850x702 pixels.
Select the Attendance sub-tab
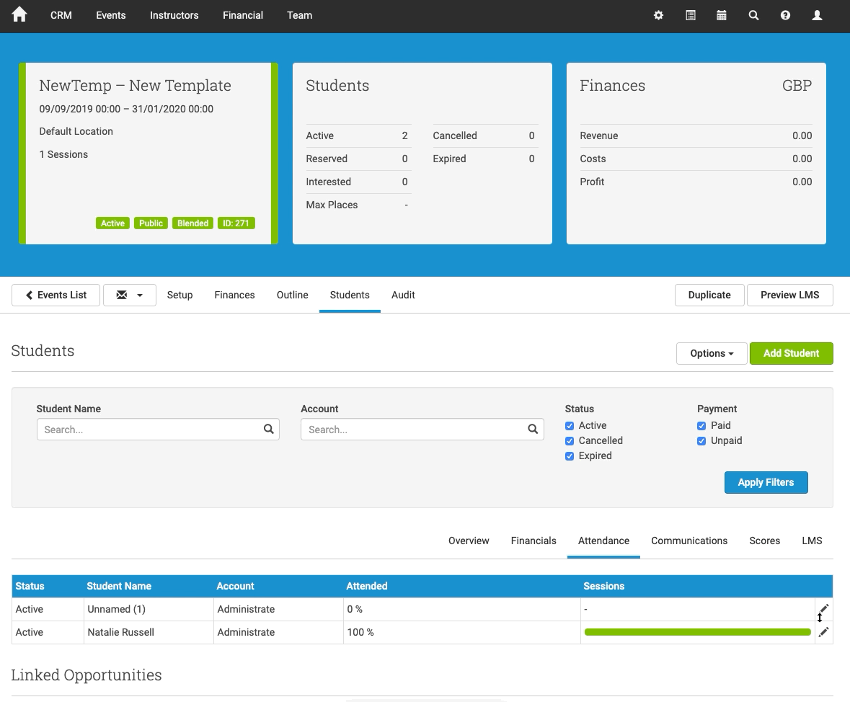click(603, 541)
